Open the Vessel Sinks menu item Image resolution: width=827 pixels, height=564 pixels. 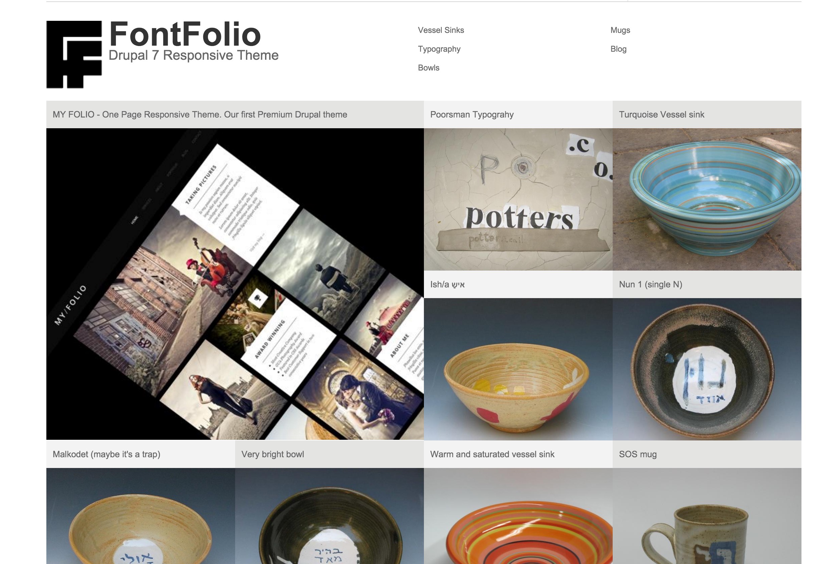pyautogui.click(x=441, y=30)
